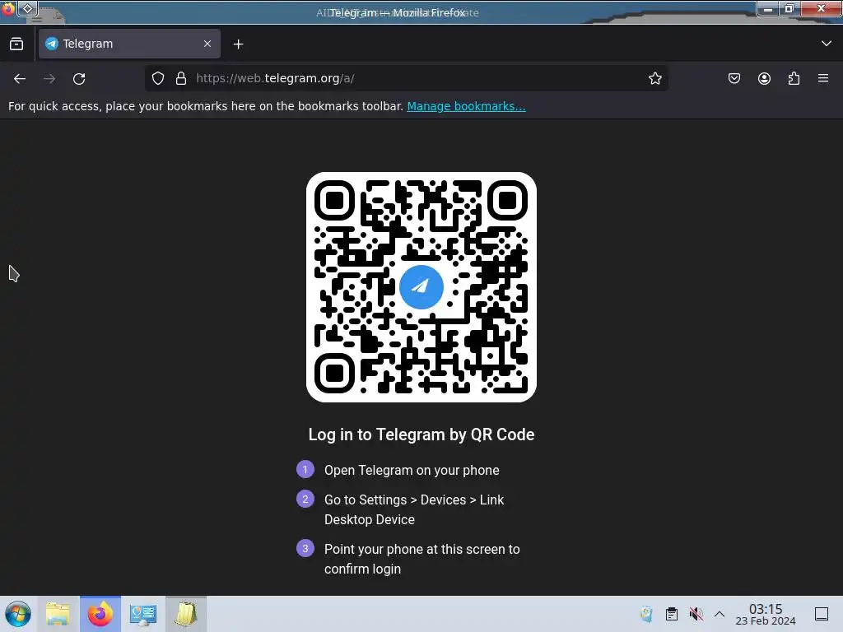Image resolution: width=843 pixels, height=632 pixels.
Task: Click the tray updater notification icon
Action: (646, 614)
